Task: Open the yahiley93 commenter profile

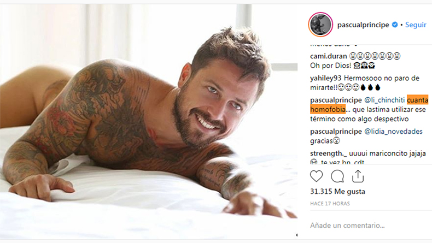Action: [326, 78]
